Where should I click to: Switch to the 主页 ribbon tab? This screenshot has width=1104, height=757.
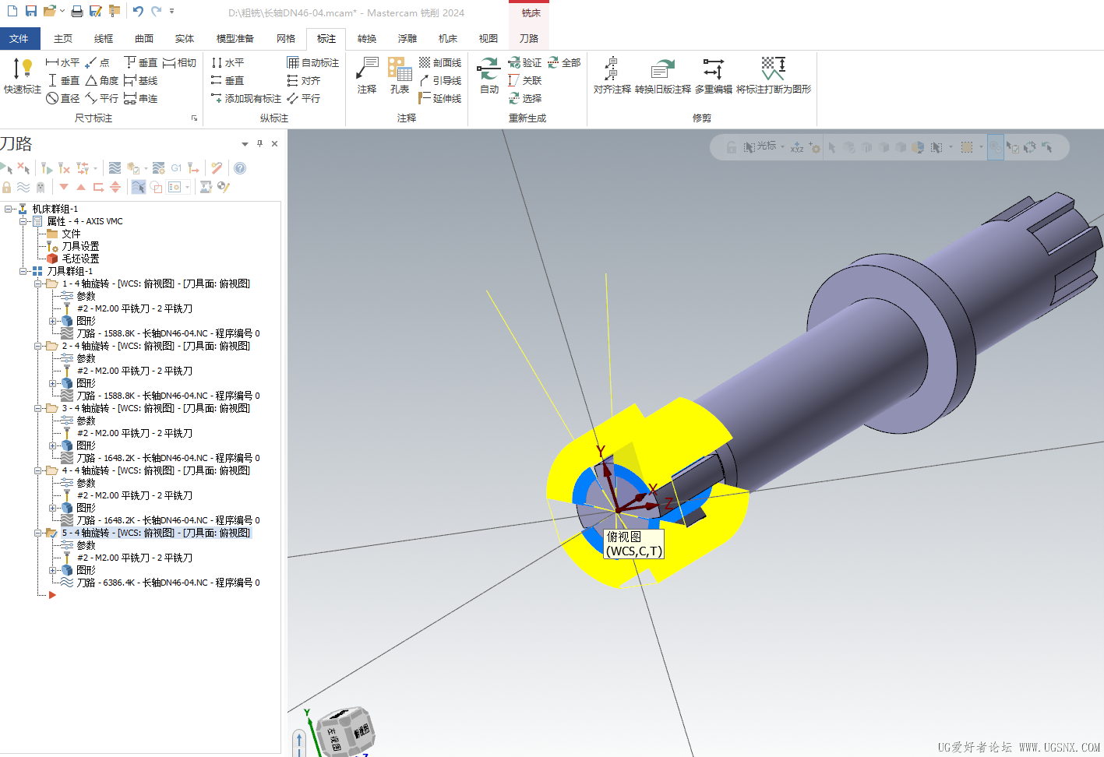(63, 38)
